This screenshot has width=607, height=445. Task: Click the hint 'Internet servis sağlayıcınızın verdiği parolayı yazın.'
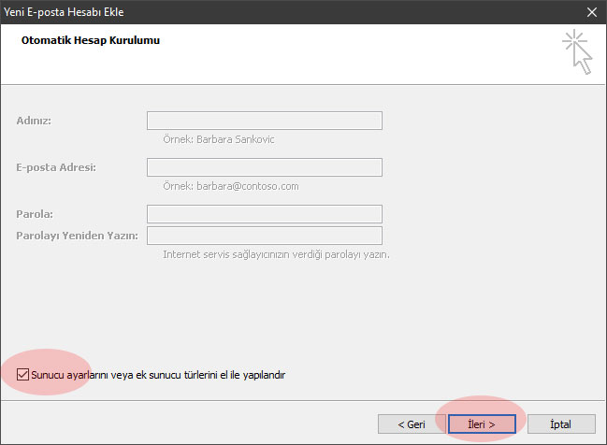point(276,254)
